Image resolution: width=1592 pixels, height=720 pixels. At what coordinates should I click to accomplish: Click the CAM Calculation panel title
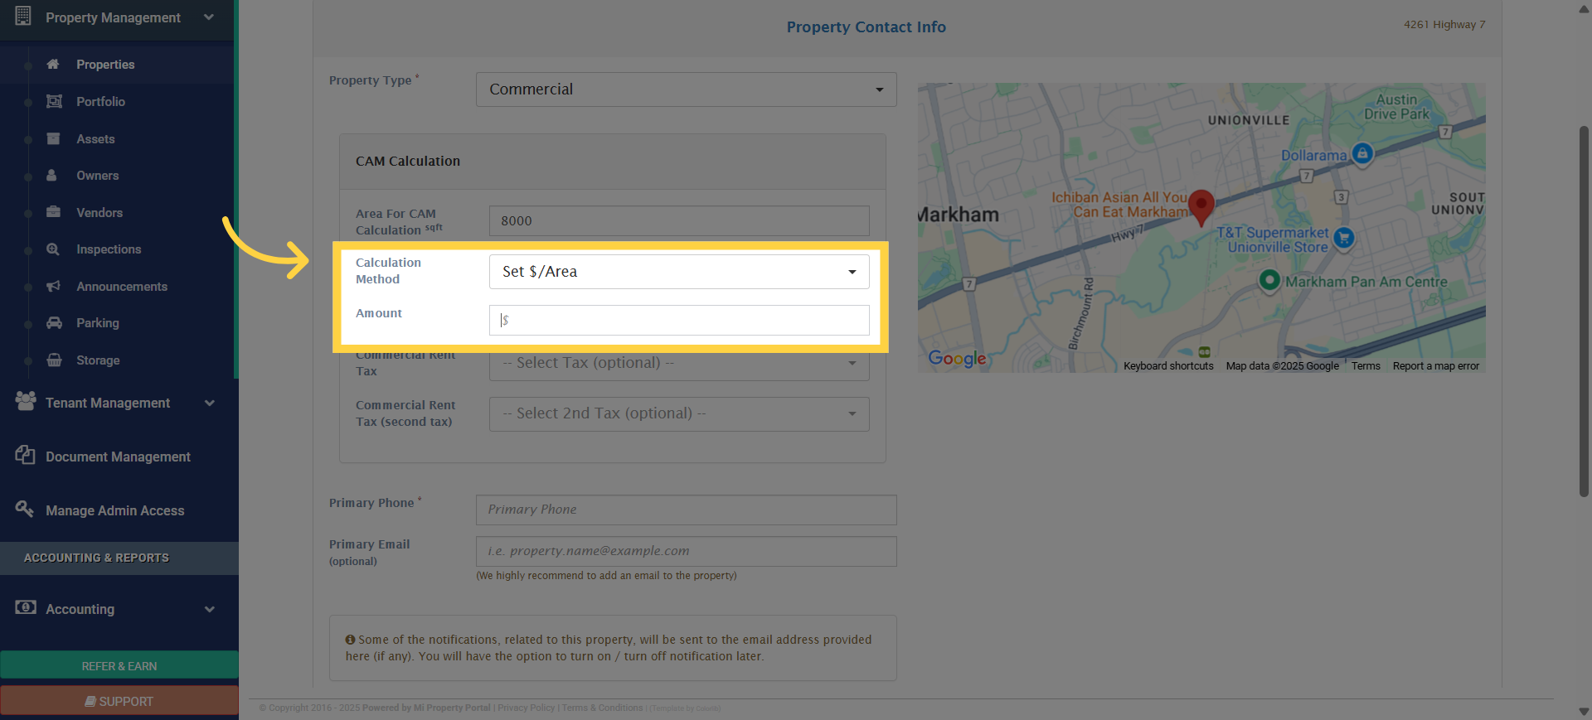[x=408, y=162]
